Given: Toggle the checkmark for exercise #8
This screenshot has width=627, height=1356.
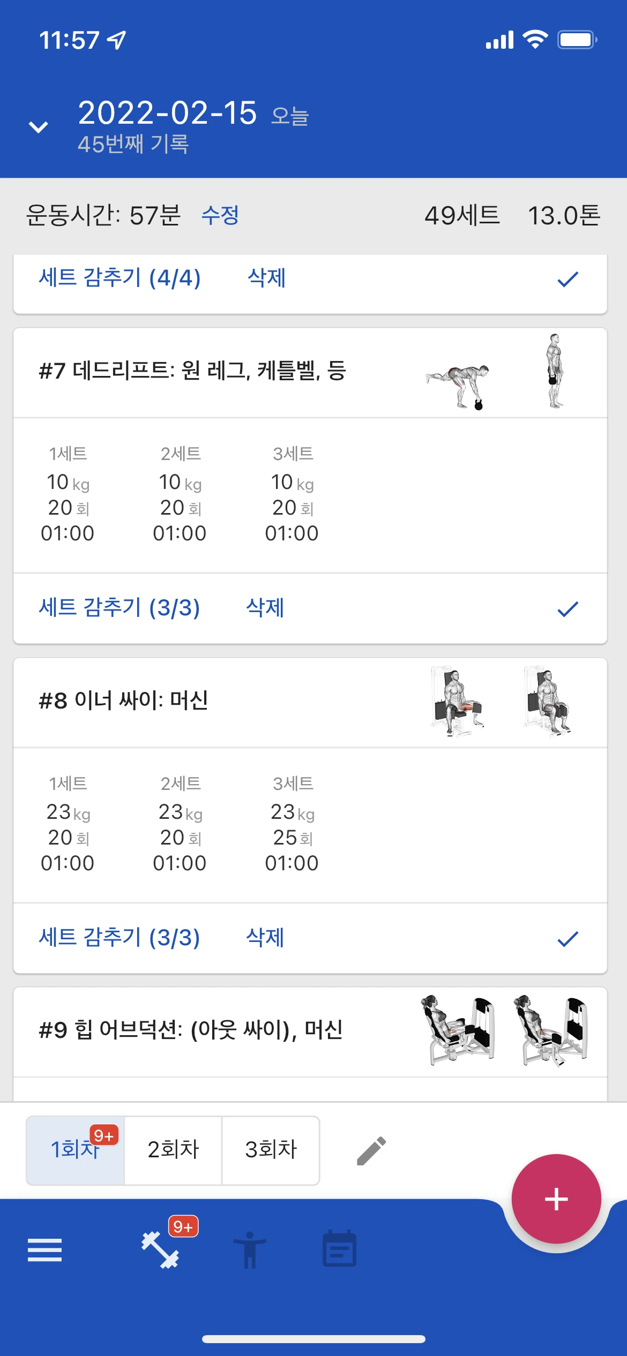Looking at the screenshot, I should coord(568,939).
